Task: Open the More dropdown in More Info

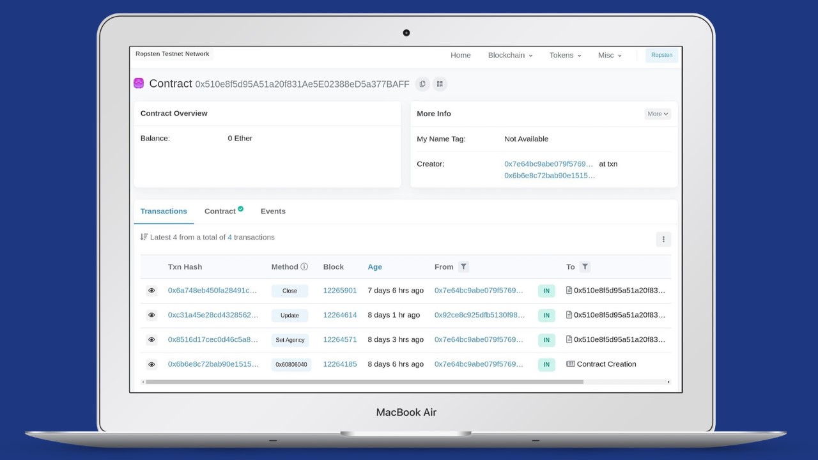Action: click(657, 114)
